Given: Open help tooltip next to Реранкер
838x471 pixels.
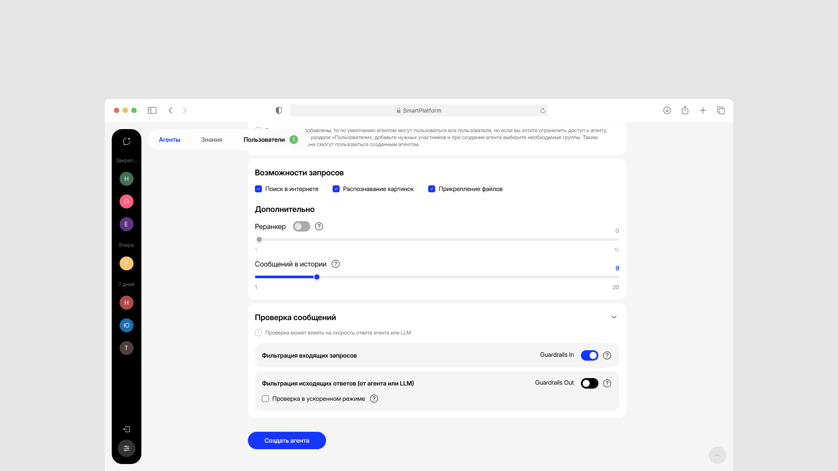Looking at the screenshot, I should click(319, 226).
